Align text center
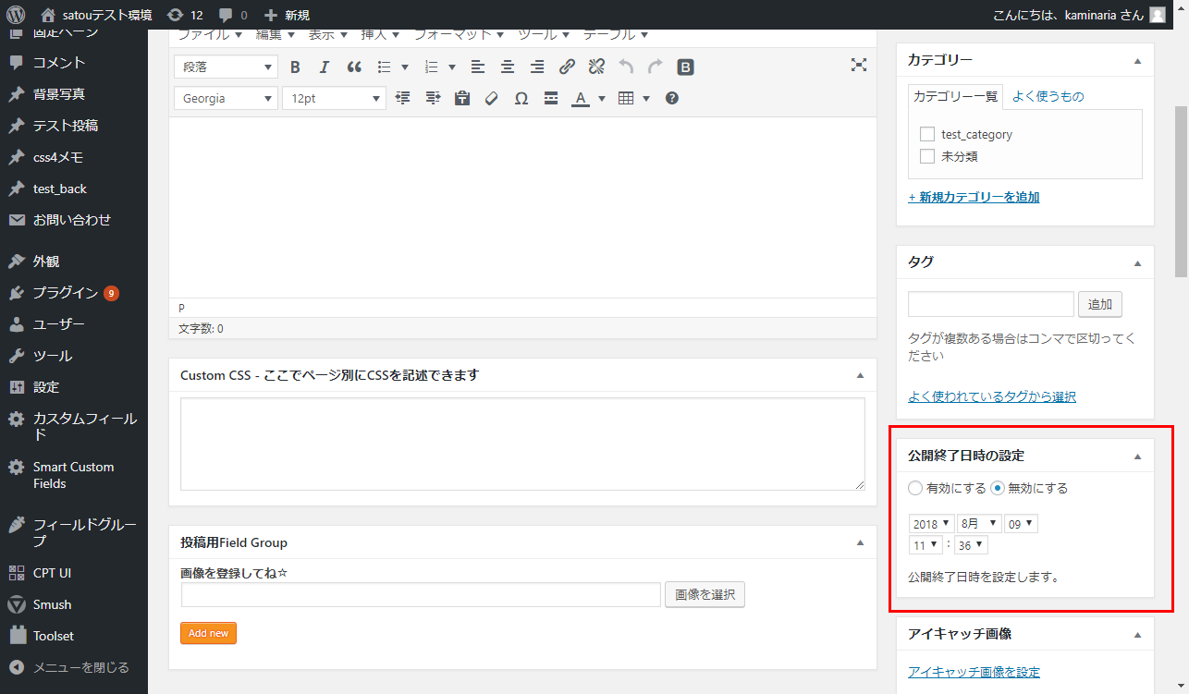Image resolution: width=1189 pixels, height=694 pixels. (508, 67)
